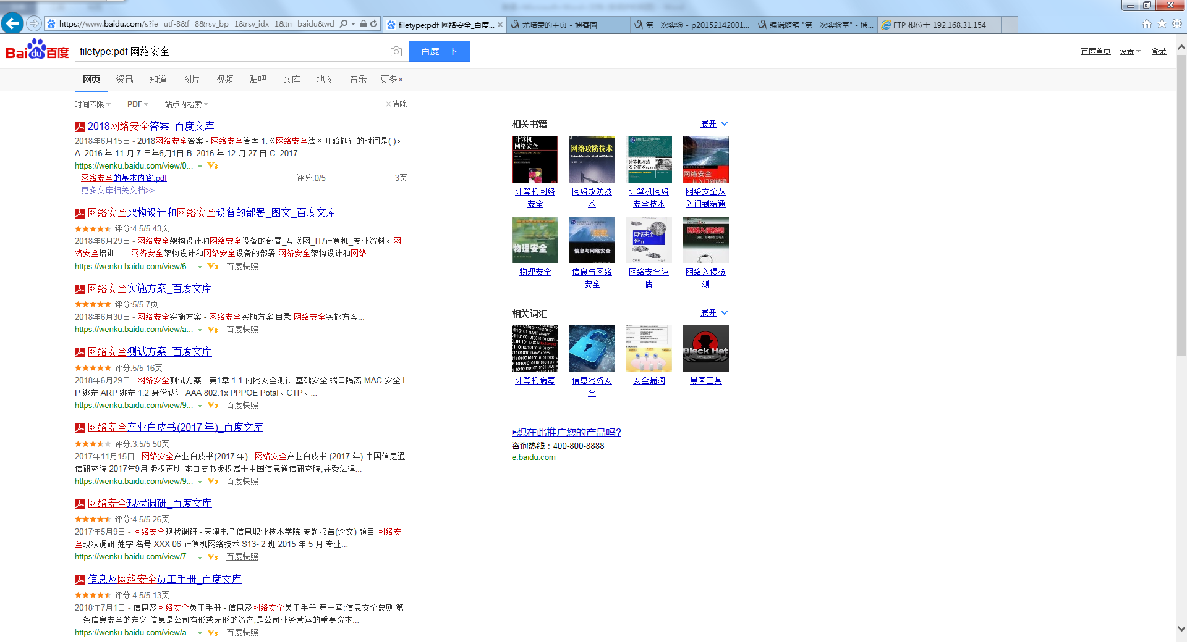This screenshot has height=642, width=1187.
Task: Open the browser Home icon
Action: click(x=1147, y=24)
